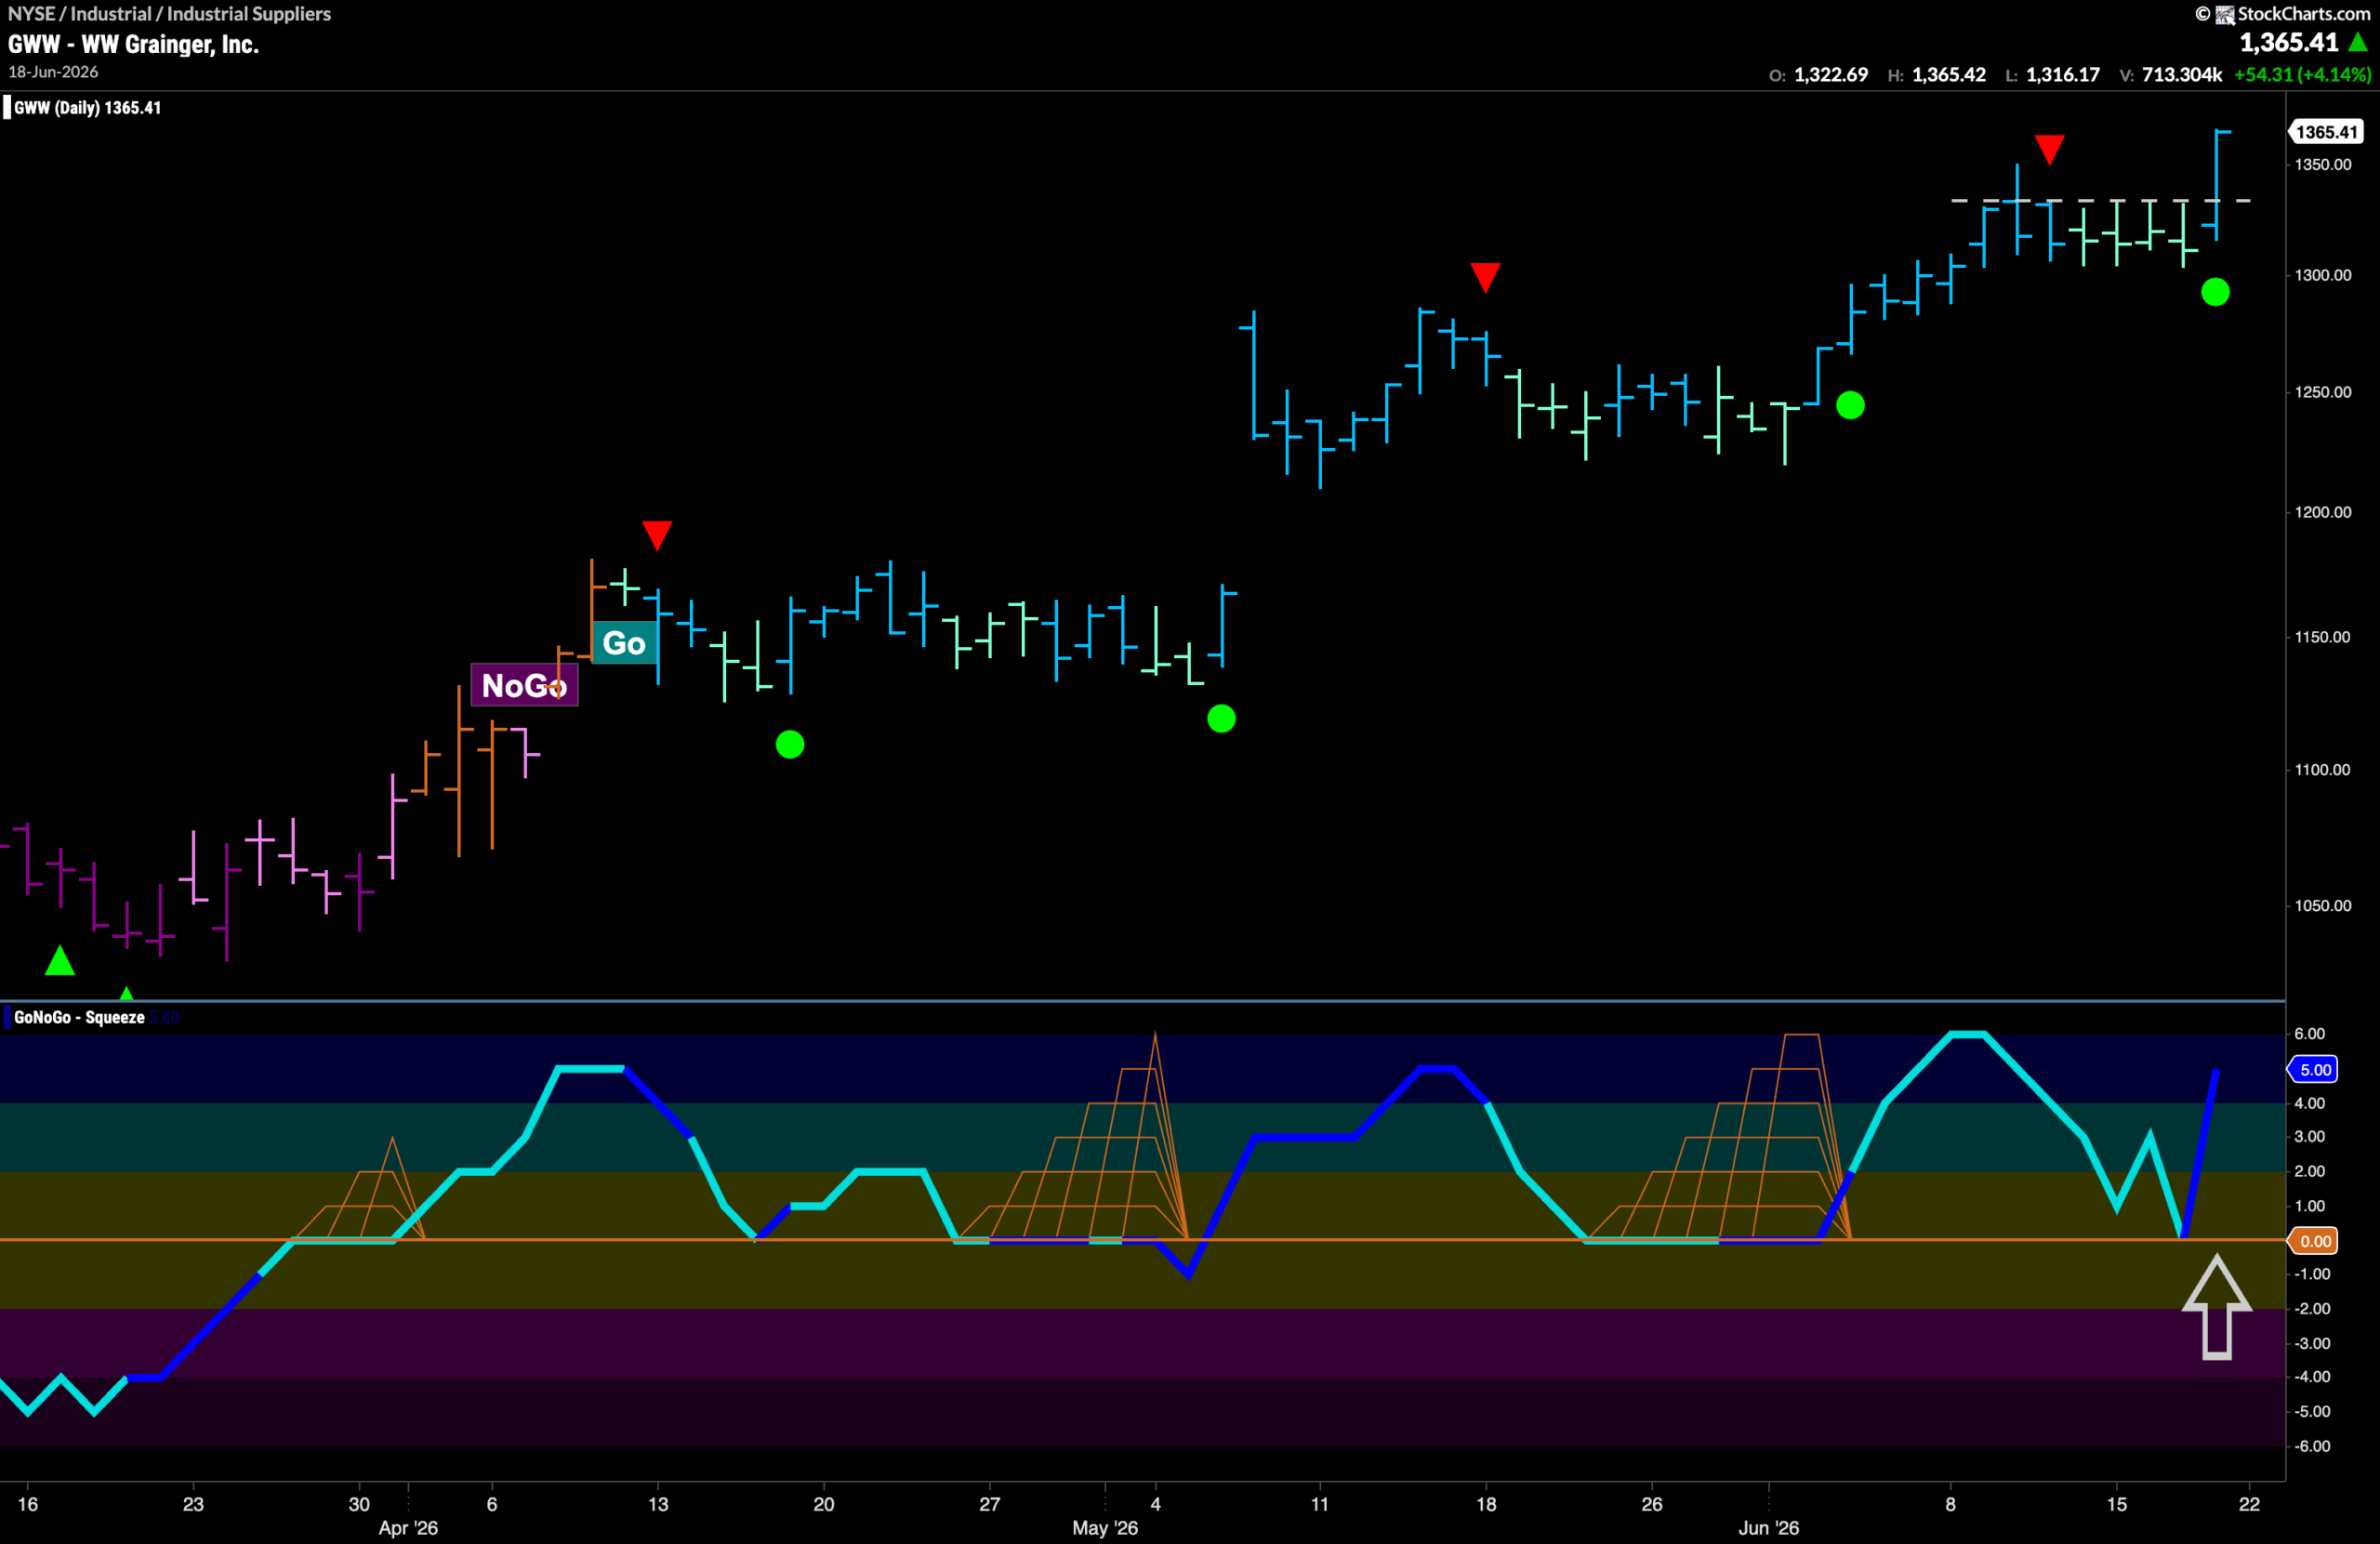This screenshot has height=1544, width=2380.
Task: Click the latest price bar at 1365
Action: (2216, 185)
